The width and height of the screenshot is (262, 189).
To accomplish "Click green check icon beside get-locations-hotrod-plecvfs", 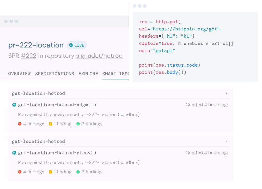I will point(14,153).
